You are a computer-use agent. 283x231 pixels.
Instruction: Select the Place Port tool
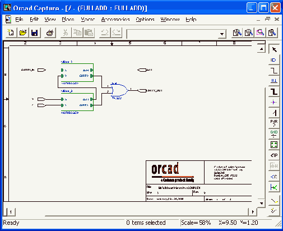click(274, 155)
